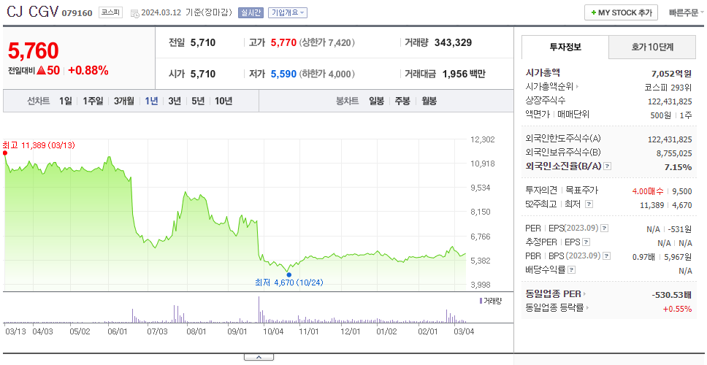Click the 고가 value 5,770
The height and width of the screenshot is (365, 707).
(283, 43)
